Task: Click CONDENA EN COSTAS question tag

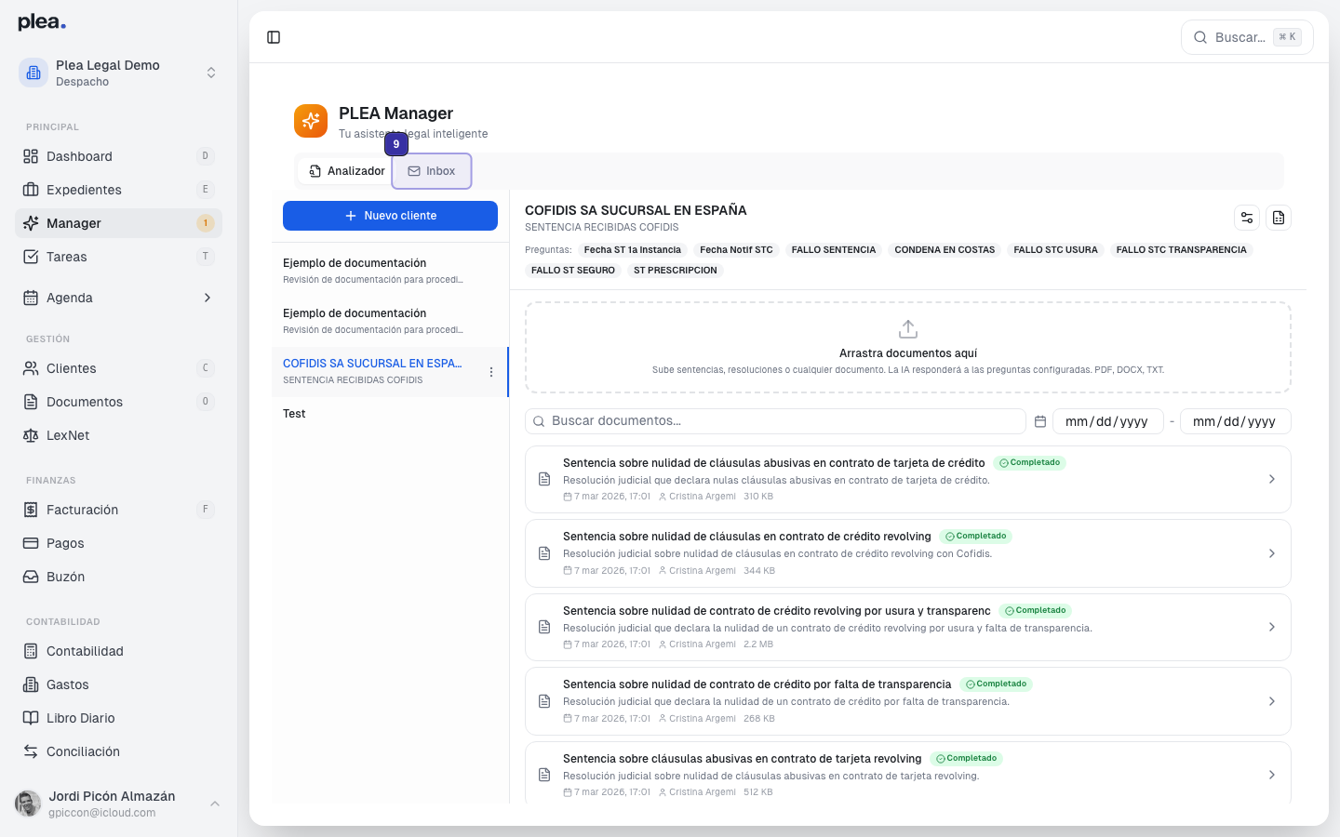Action: point(945,250)
